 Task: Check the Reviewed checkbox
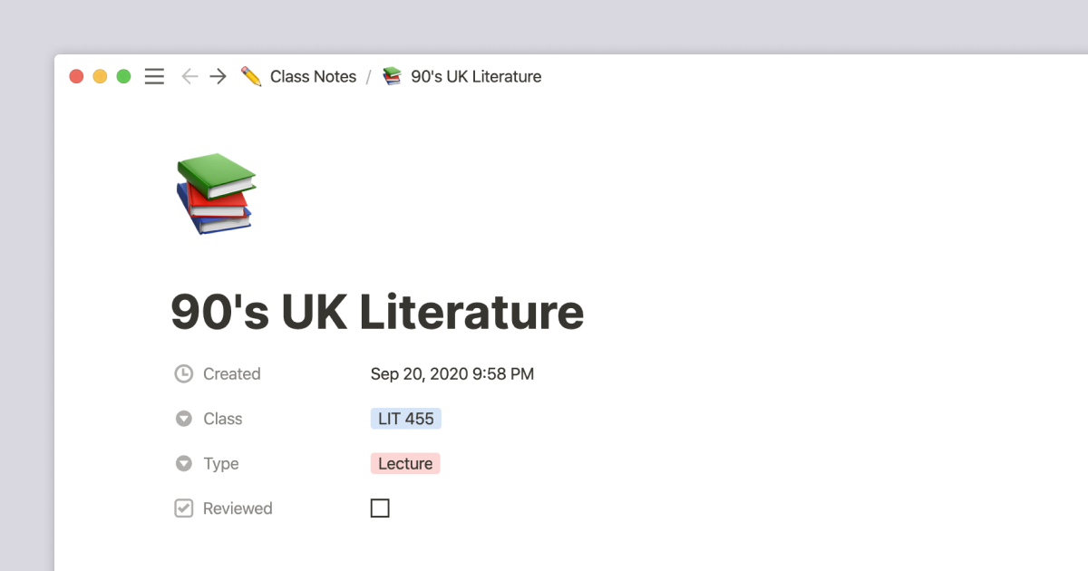click(380, 508)
